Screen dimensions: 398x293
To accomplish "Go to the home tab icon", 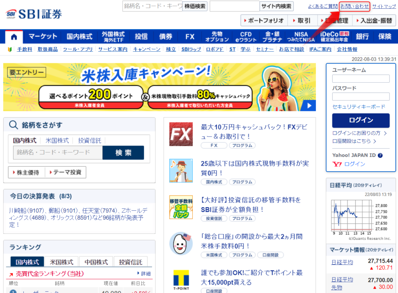I will coord(14,37).
